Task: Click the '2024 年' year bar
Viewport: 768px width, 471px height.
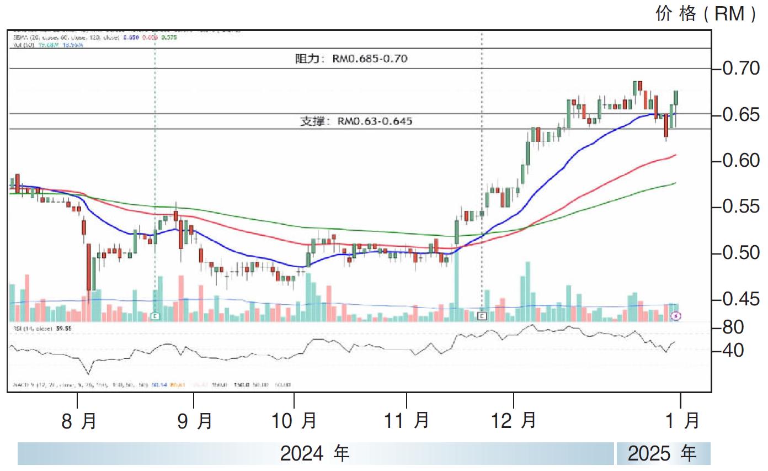Action: point(316,453)
